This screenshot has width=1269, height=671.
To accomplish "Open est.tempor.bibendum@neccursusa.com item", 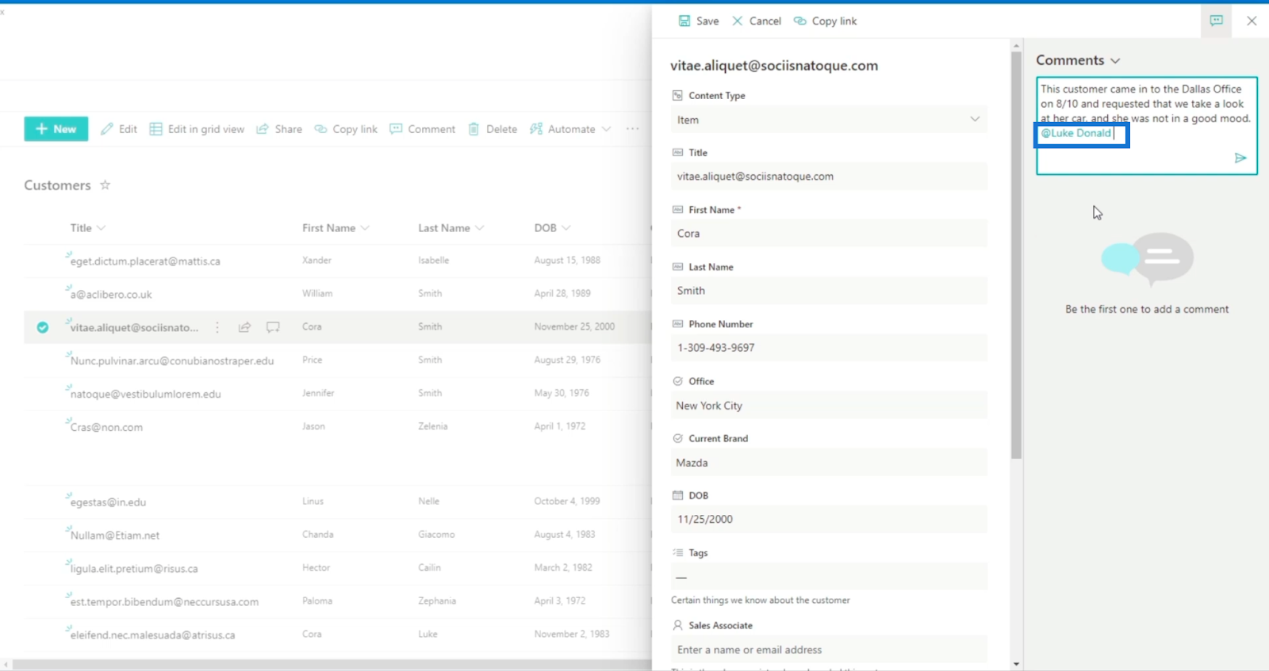I will pyautogui.click(x=164, y=602).
